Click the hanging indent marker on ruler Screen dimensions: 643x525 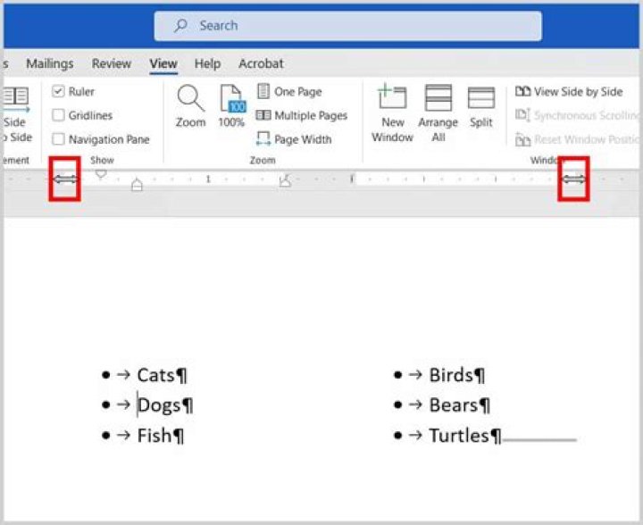(x=137, y=185)
